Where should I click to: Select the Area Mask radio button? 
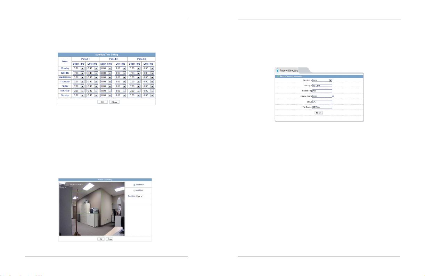pyautogui.click(x=134, y=190)
